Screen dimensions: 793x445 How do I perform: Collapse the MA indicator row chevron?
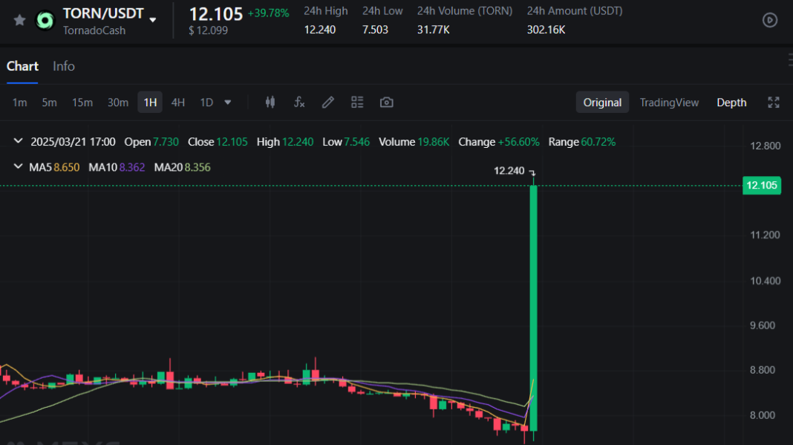tap(18, 167)
